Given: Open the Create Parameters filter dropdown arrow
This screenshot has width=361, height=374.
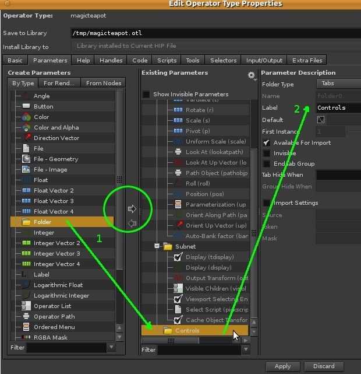Looking at the screenshot, I should click(112, 348).
